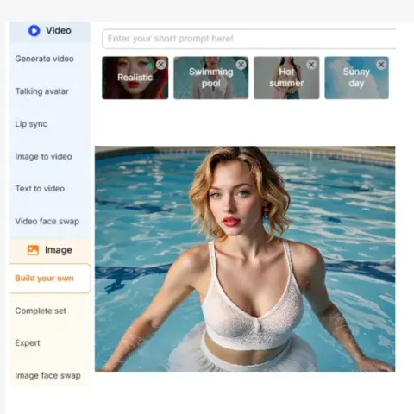Click the orange Image section icon
This screenshot has width=414, height=414.
[33, 250]
